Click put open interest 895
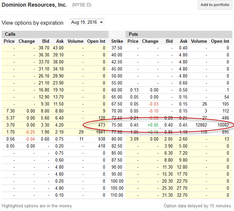 click(x=225, y=132)
